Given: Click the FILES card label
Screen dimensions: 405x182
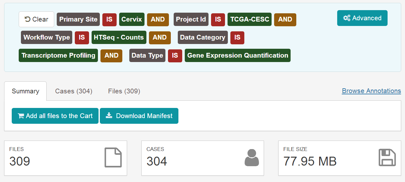Looking at the screenshot, I should [x=16, y=149].
